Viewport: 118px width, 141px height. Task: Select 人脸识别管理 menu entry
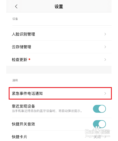coord(62,34)
